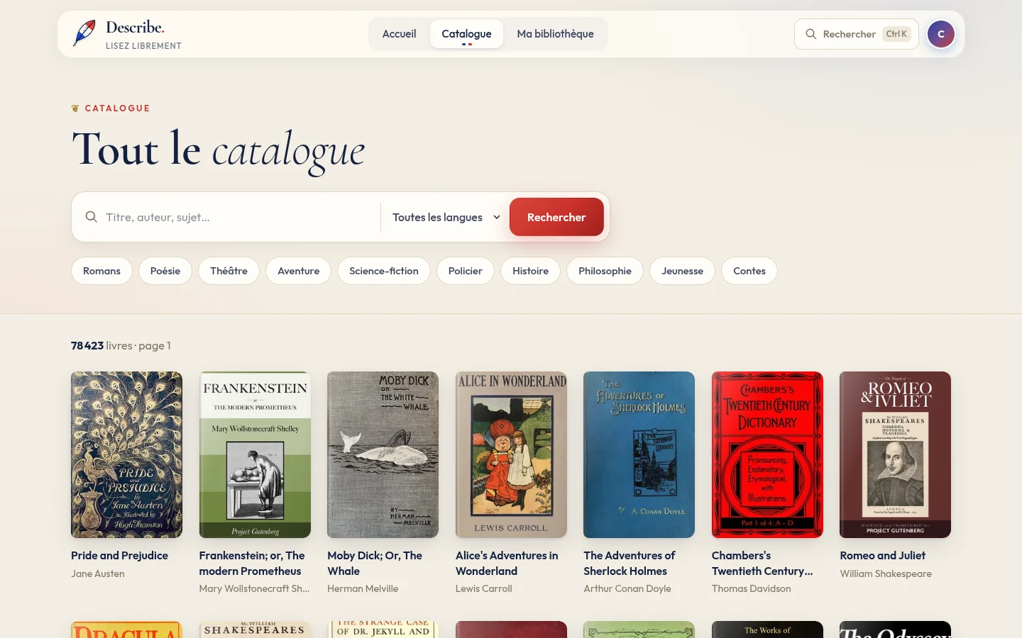Select the Catalogue tab
1022x638 pixels.
466,34
